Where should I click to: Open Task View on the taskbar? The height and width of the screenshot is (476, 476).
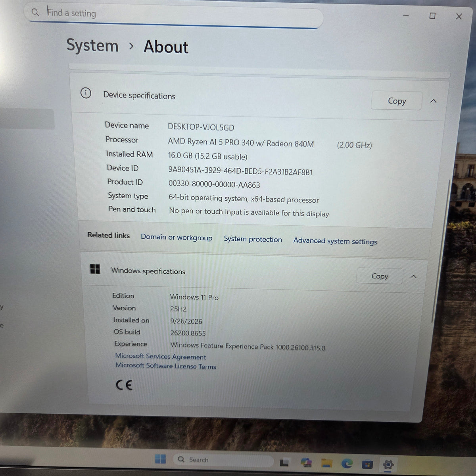tap(284, 463)
